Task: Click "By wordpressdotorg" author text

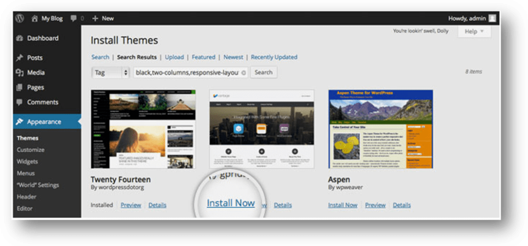Action: click(x=118, y=187)
